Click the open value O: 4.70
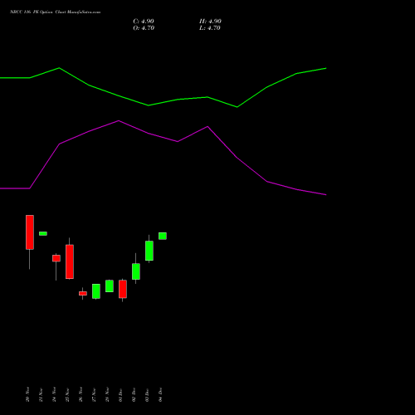The height and width of the screenshot is (415, 415). click(144, 28)
